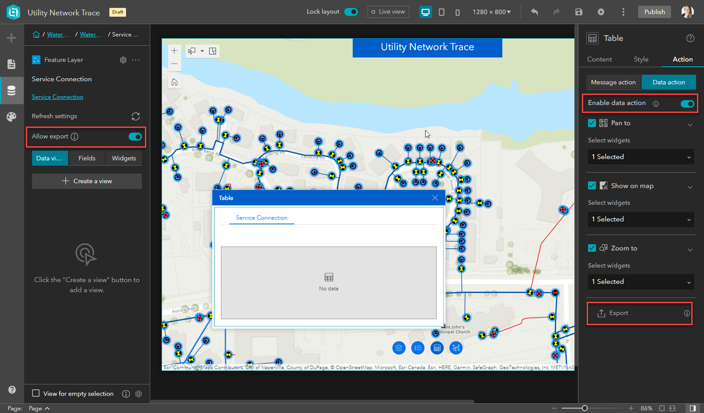
Task: Click the Save icon in the top toolbar
Action: point(578,12)
